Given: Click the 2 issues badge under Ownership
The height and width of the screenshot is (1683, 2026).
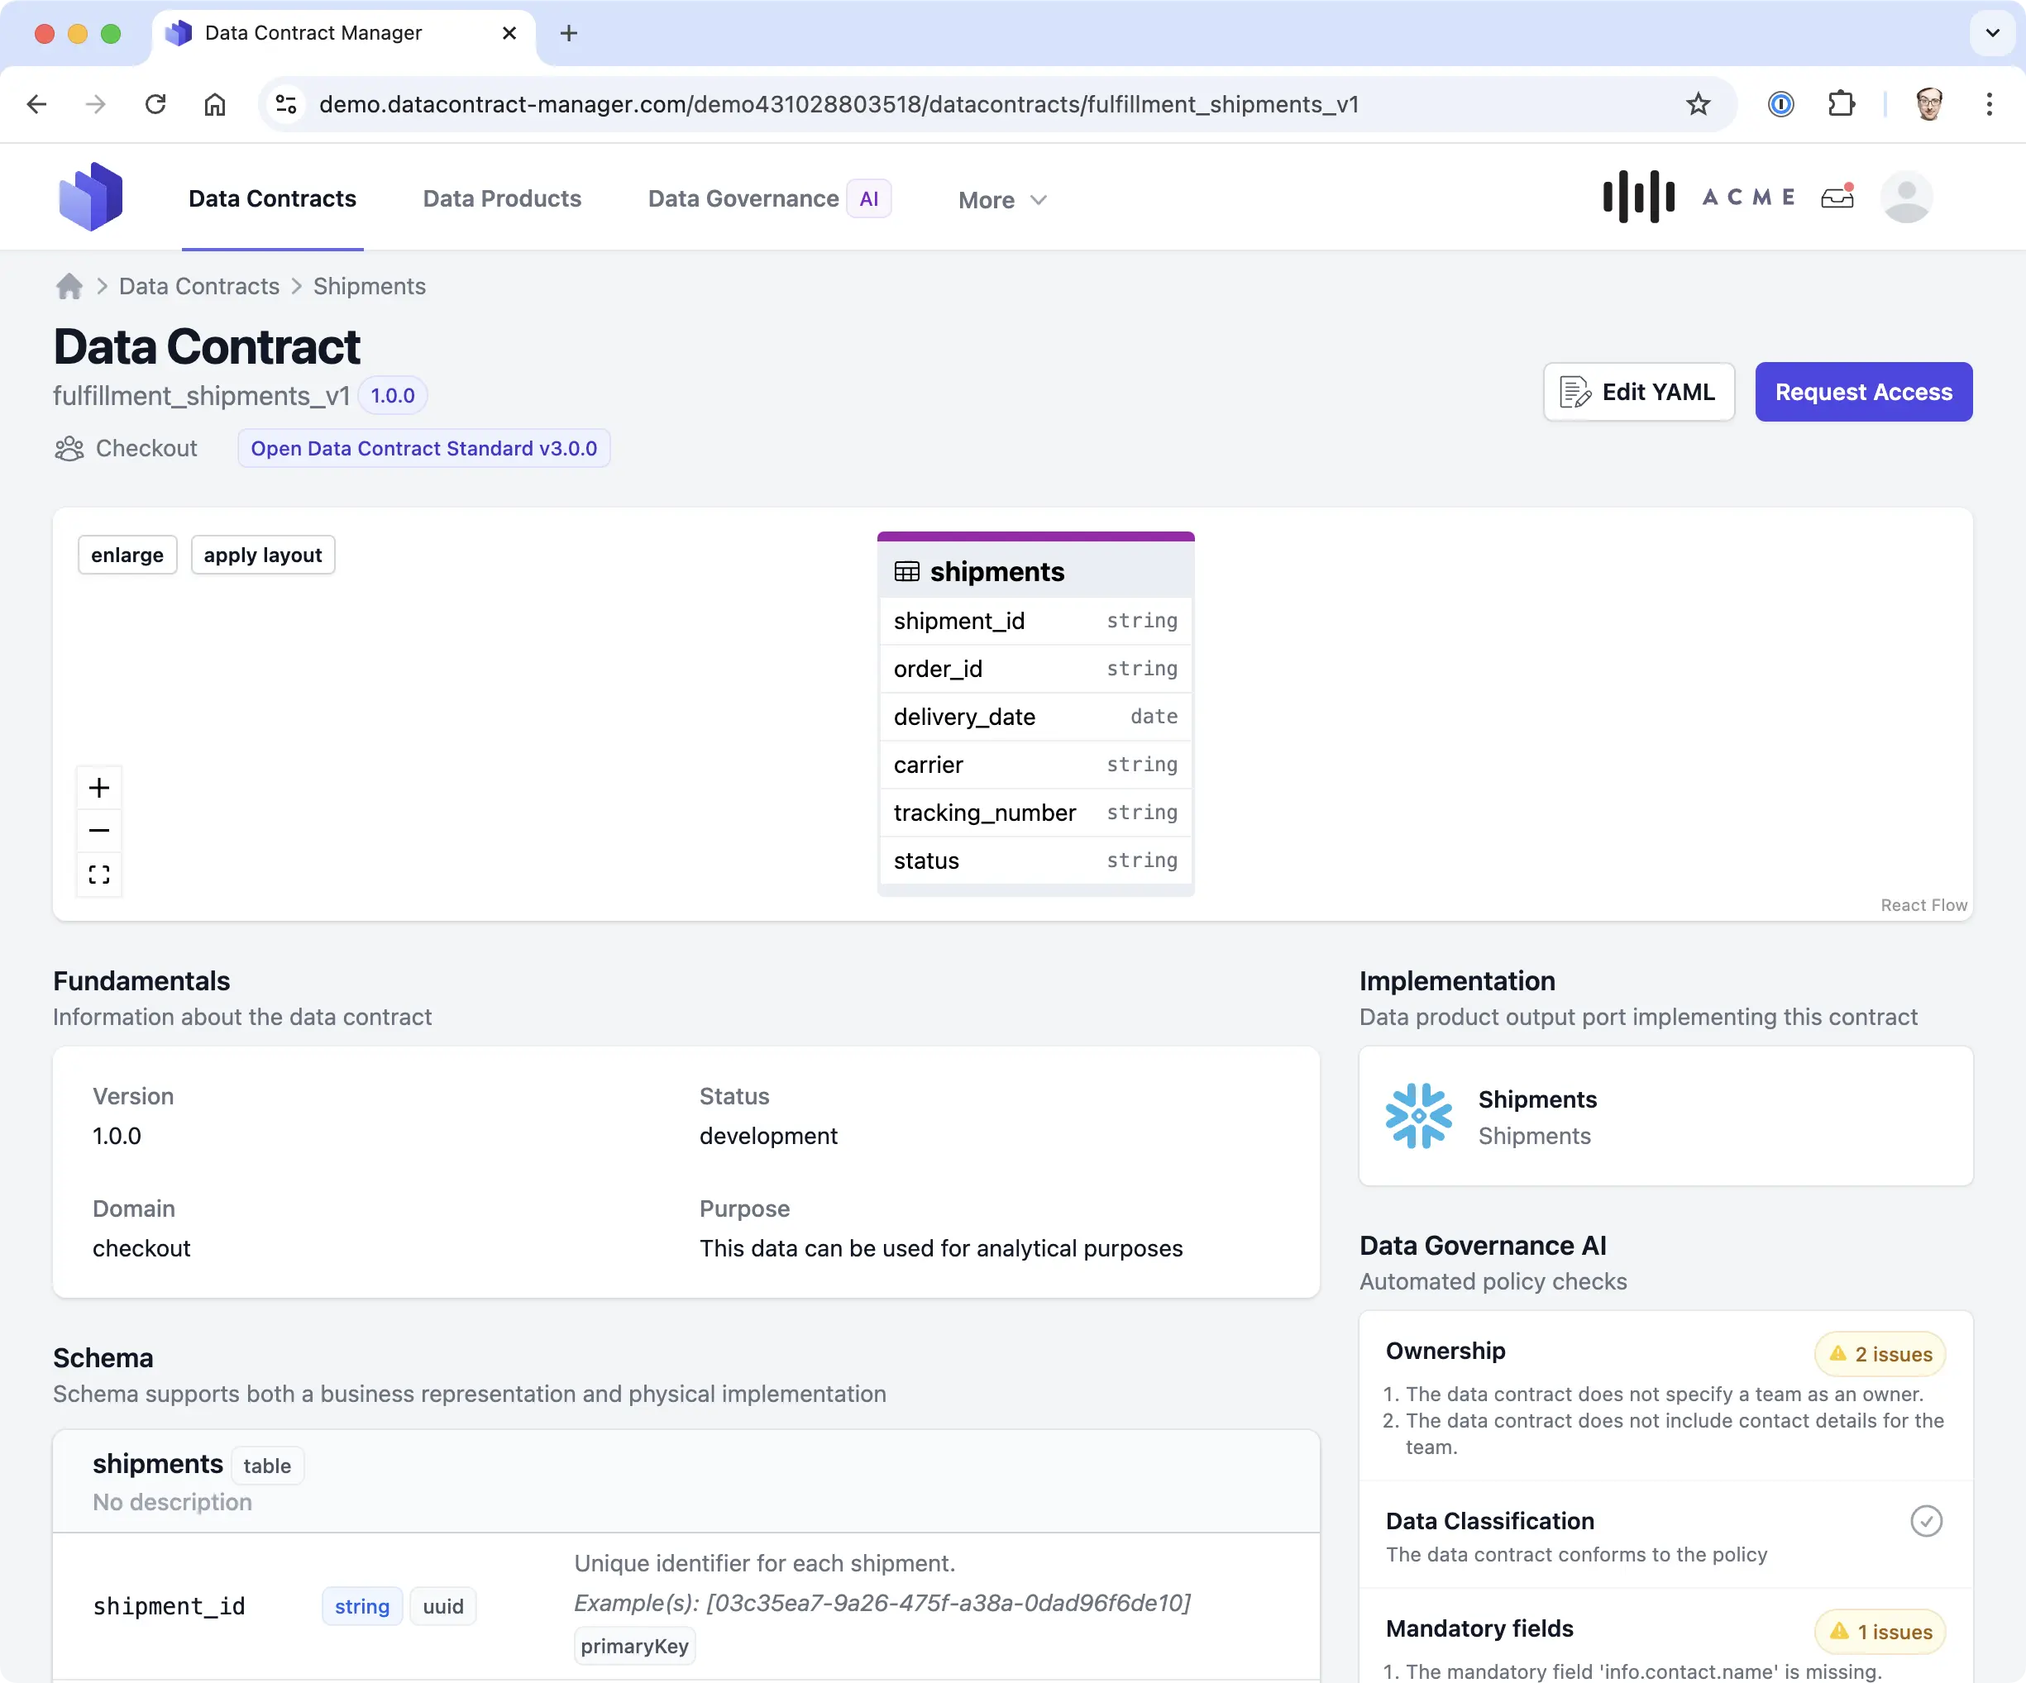Looking at the screenshot, I should click(x=1880, y=1354).
